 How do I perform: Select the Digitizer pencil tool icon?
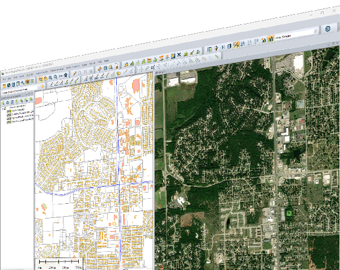(75, 73)
